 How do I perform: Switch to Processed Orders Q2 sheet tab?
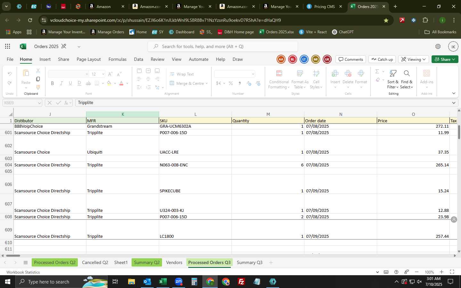55,262
